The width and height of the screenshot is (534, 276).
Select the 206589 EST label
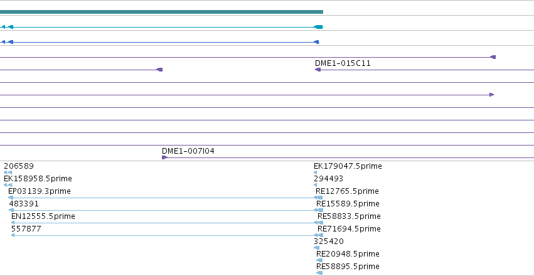[x=19, y=166]
